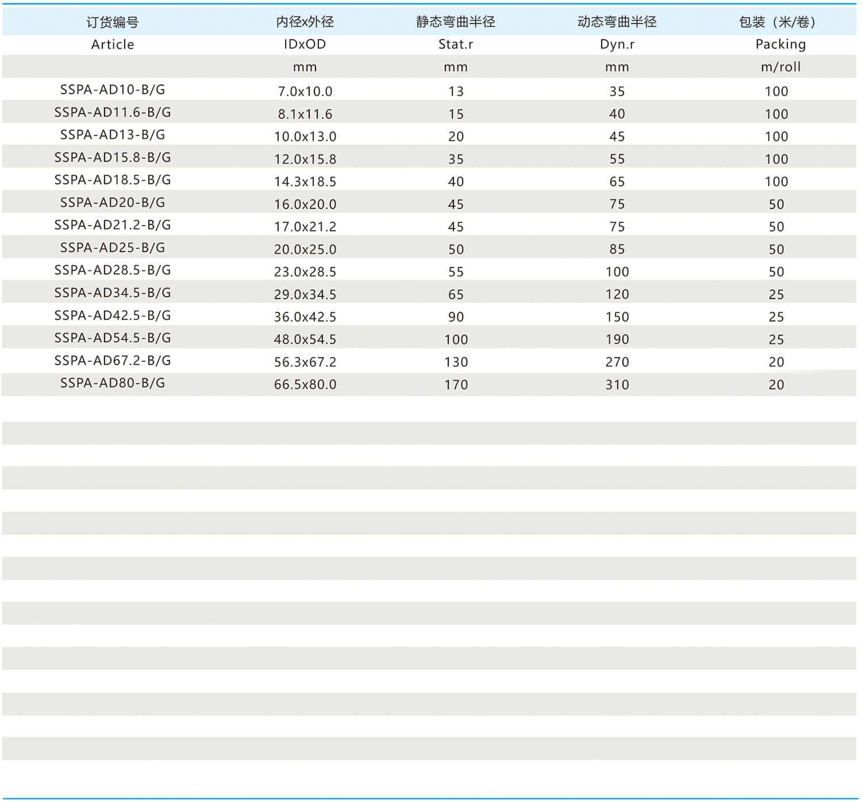Viewport: 862px width, 801px height.
Task: Select the 动态弯曲半径 header cell
Action: pyautogui.click(x=617, y=22)
